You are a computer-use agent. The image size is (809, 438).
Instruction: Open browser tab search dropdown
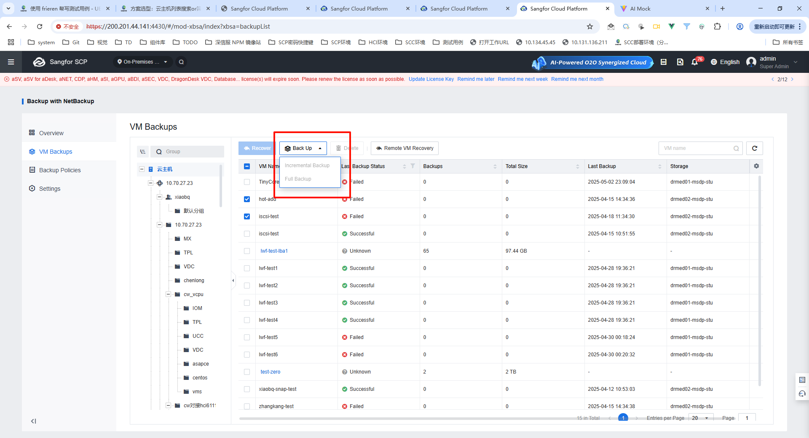8,8
